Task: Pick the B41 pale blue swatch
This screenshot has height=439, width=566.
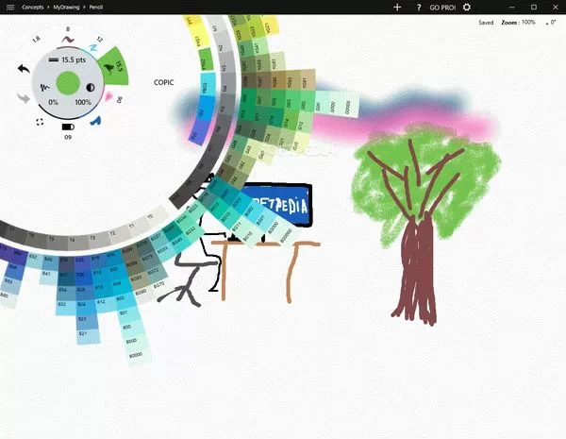Action: [x=48, y=277]
